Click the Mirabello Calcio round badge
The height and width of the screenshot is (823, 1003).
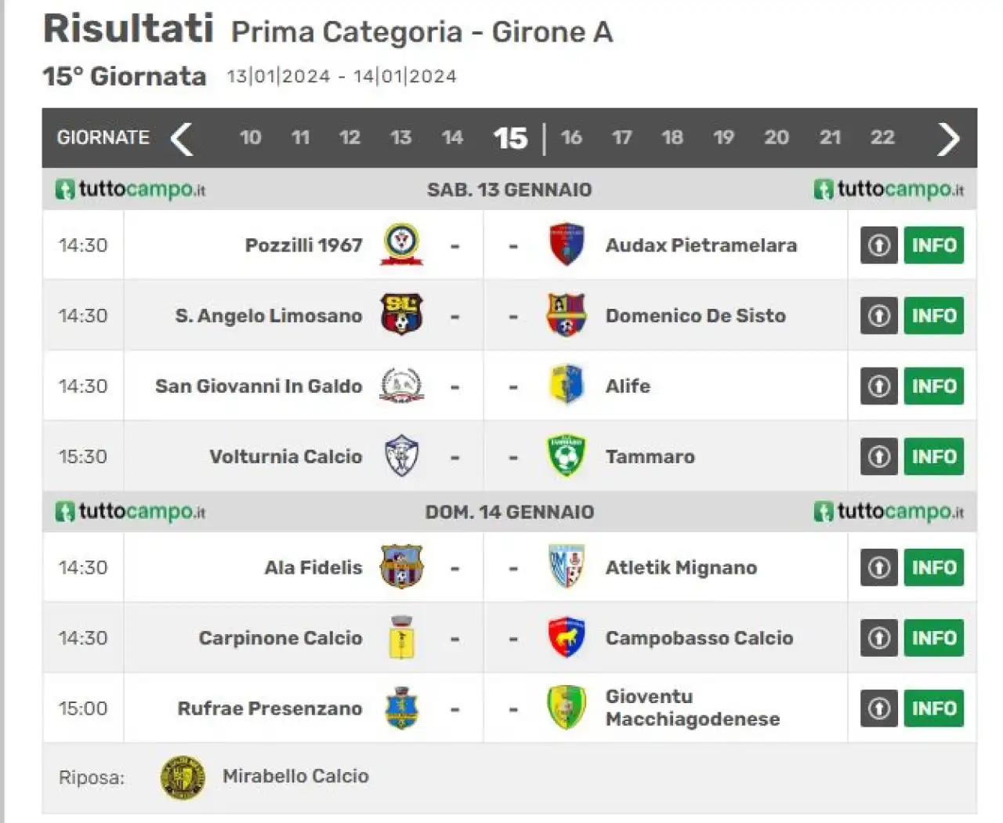click(x=183, y=778)
